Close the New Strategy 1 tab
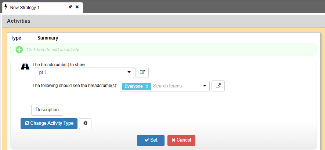Viewport: 325px width, 150px height. (77, 7)
